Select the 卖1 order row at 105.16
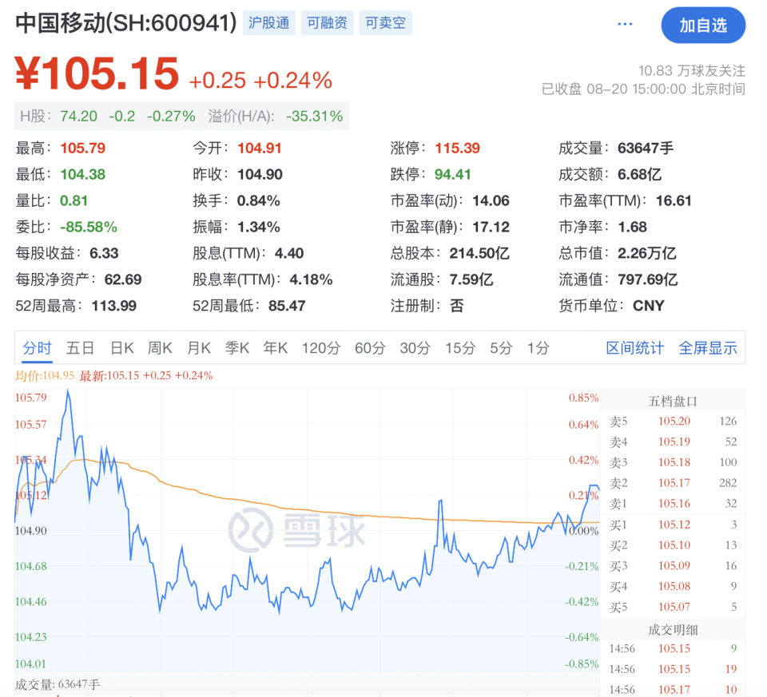The height and width of the screenshot is (697, 767). (x=673, y=504)
